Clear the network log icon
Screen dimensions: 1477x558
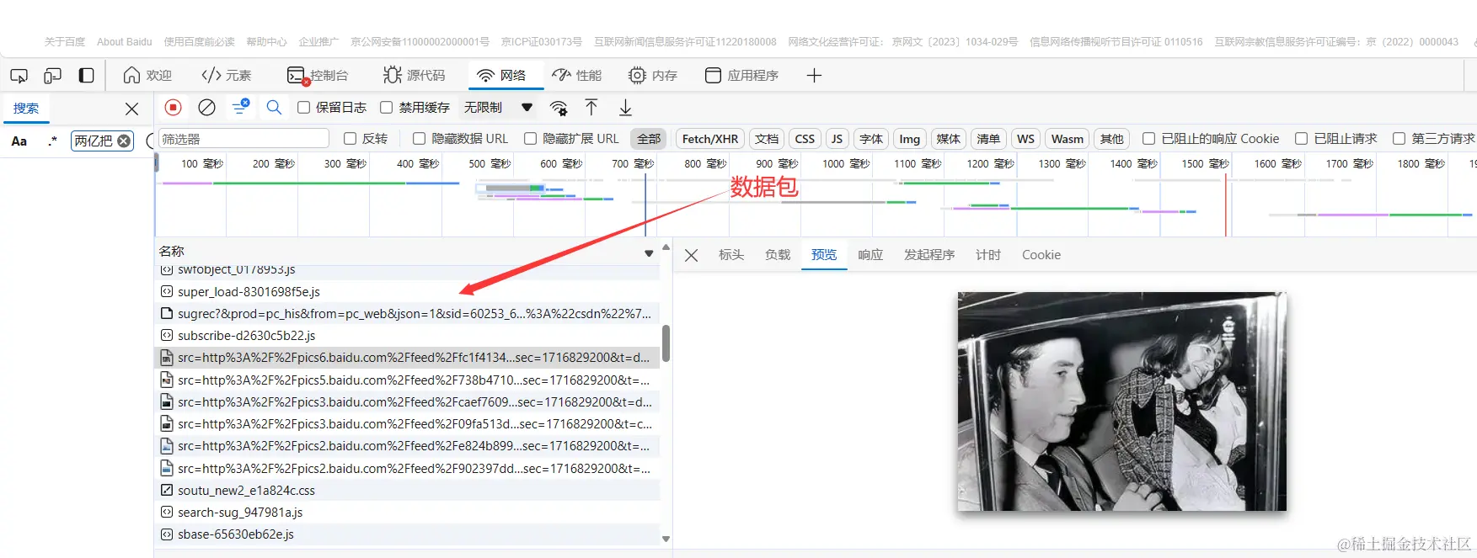coord(206,107)
